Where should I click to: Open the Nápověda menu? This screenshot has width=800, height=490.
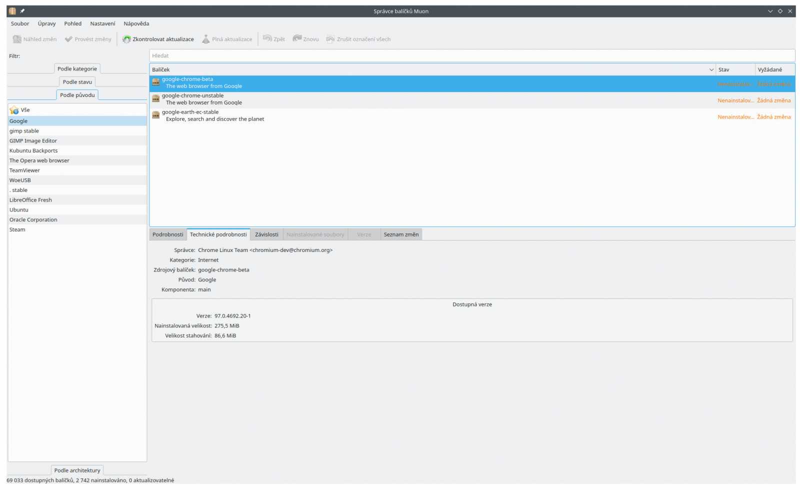(x=136, y=23)
